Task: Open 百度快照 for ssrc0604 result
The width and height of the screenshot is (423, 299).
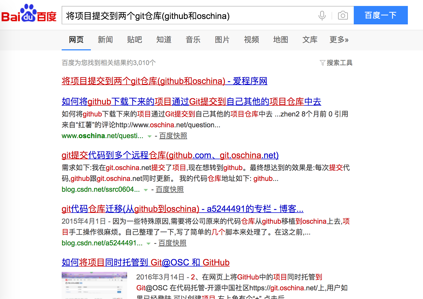Action: click(x=170, y=189)
